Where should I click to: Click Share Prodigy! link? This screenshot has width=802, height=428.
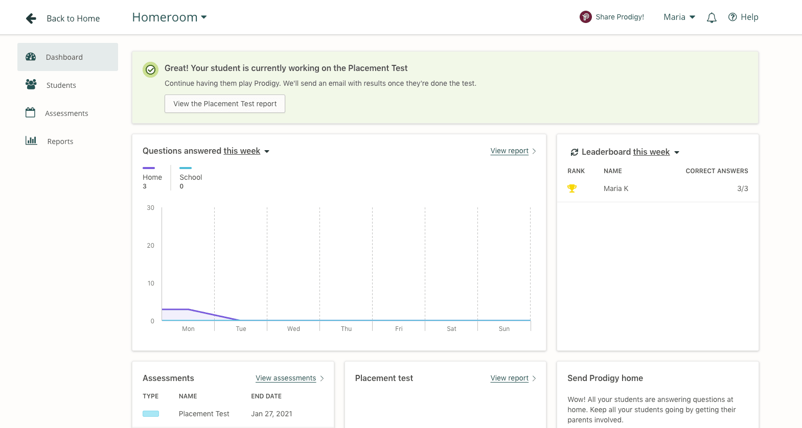pos(620,17)
